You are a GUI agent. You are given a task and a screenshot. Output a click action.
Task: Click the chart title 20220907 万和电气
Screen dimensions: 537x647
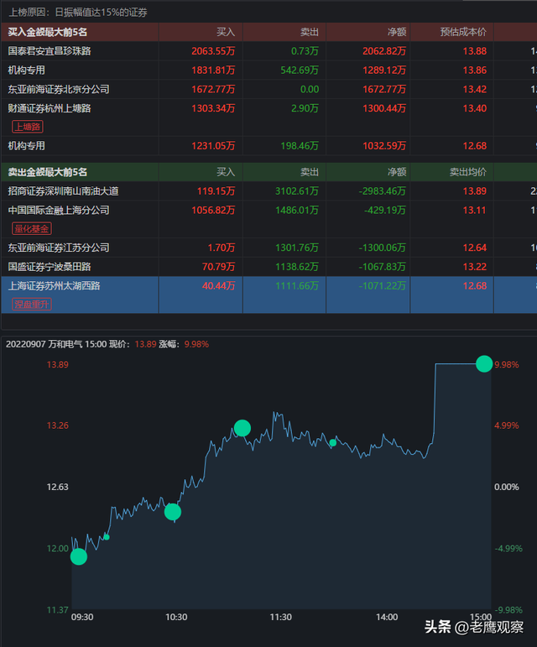[x=44, y=344]
